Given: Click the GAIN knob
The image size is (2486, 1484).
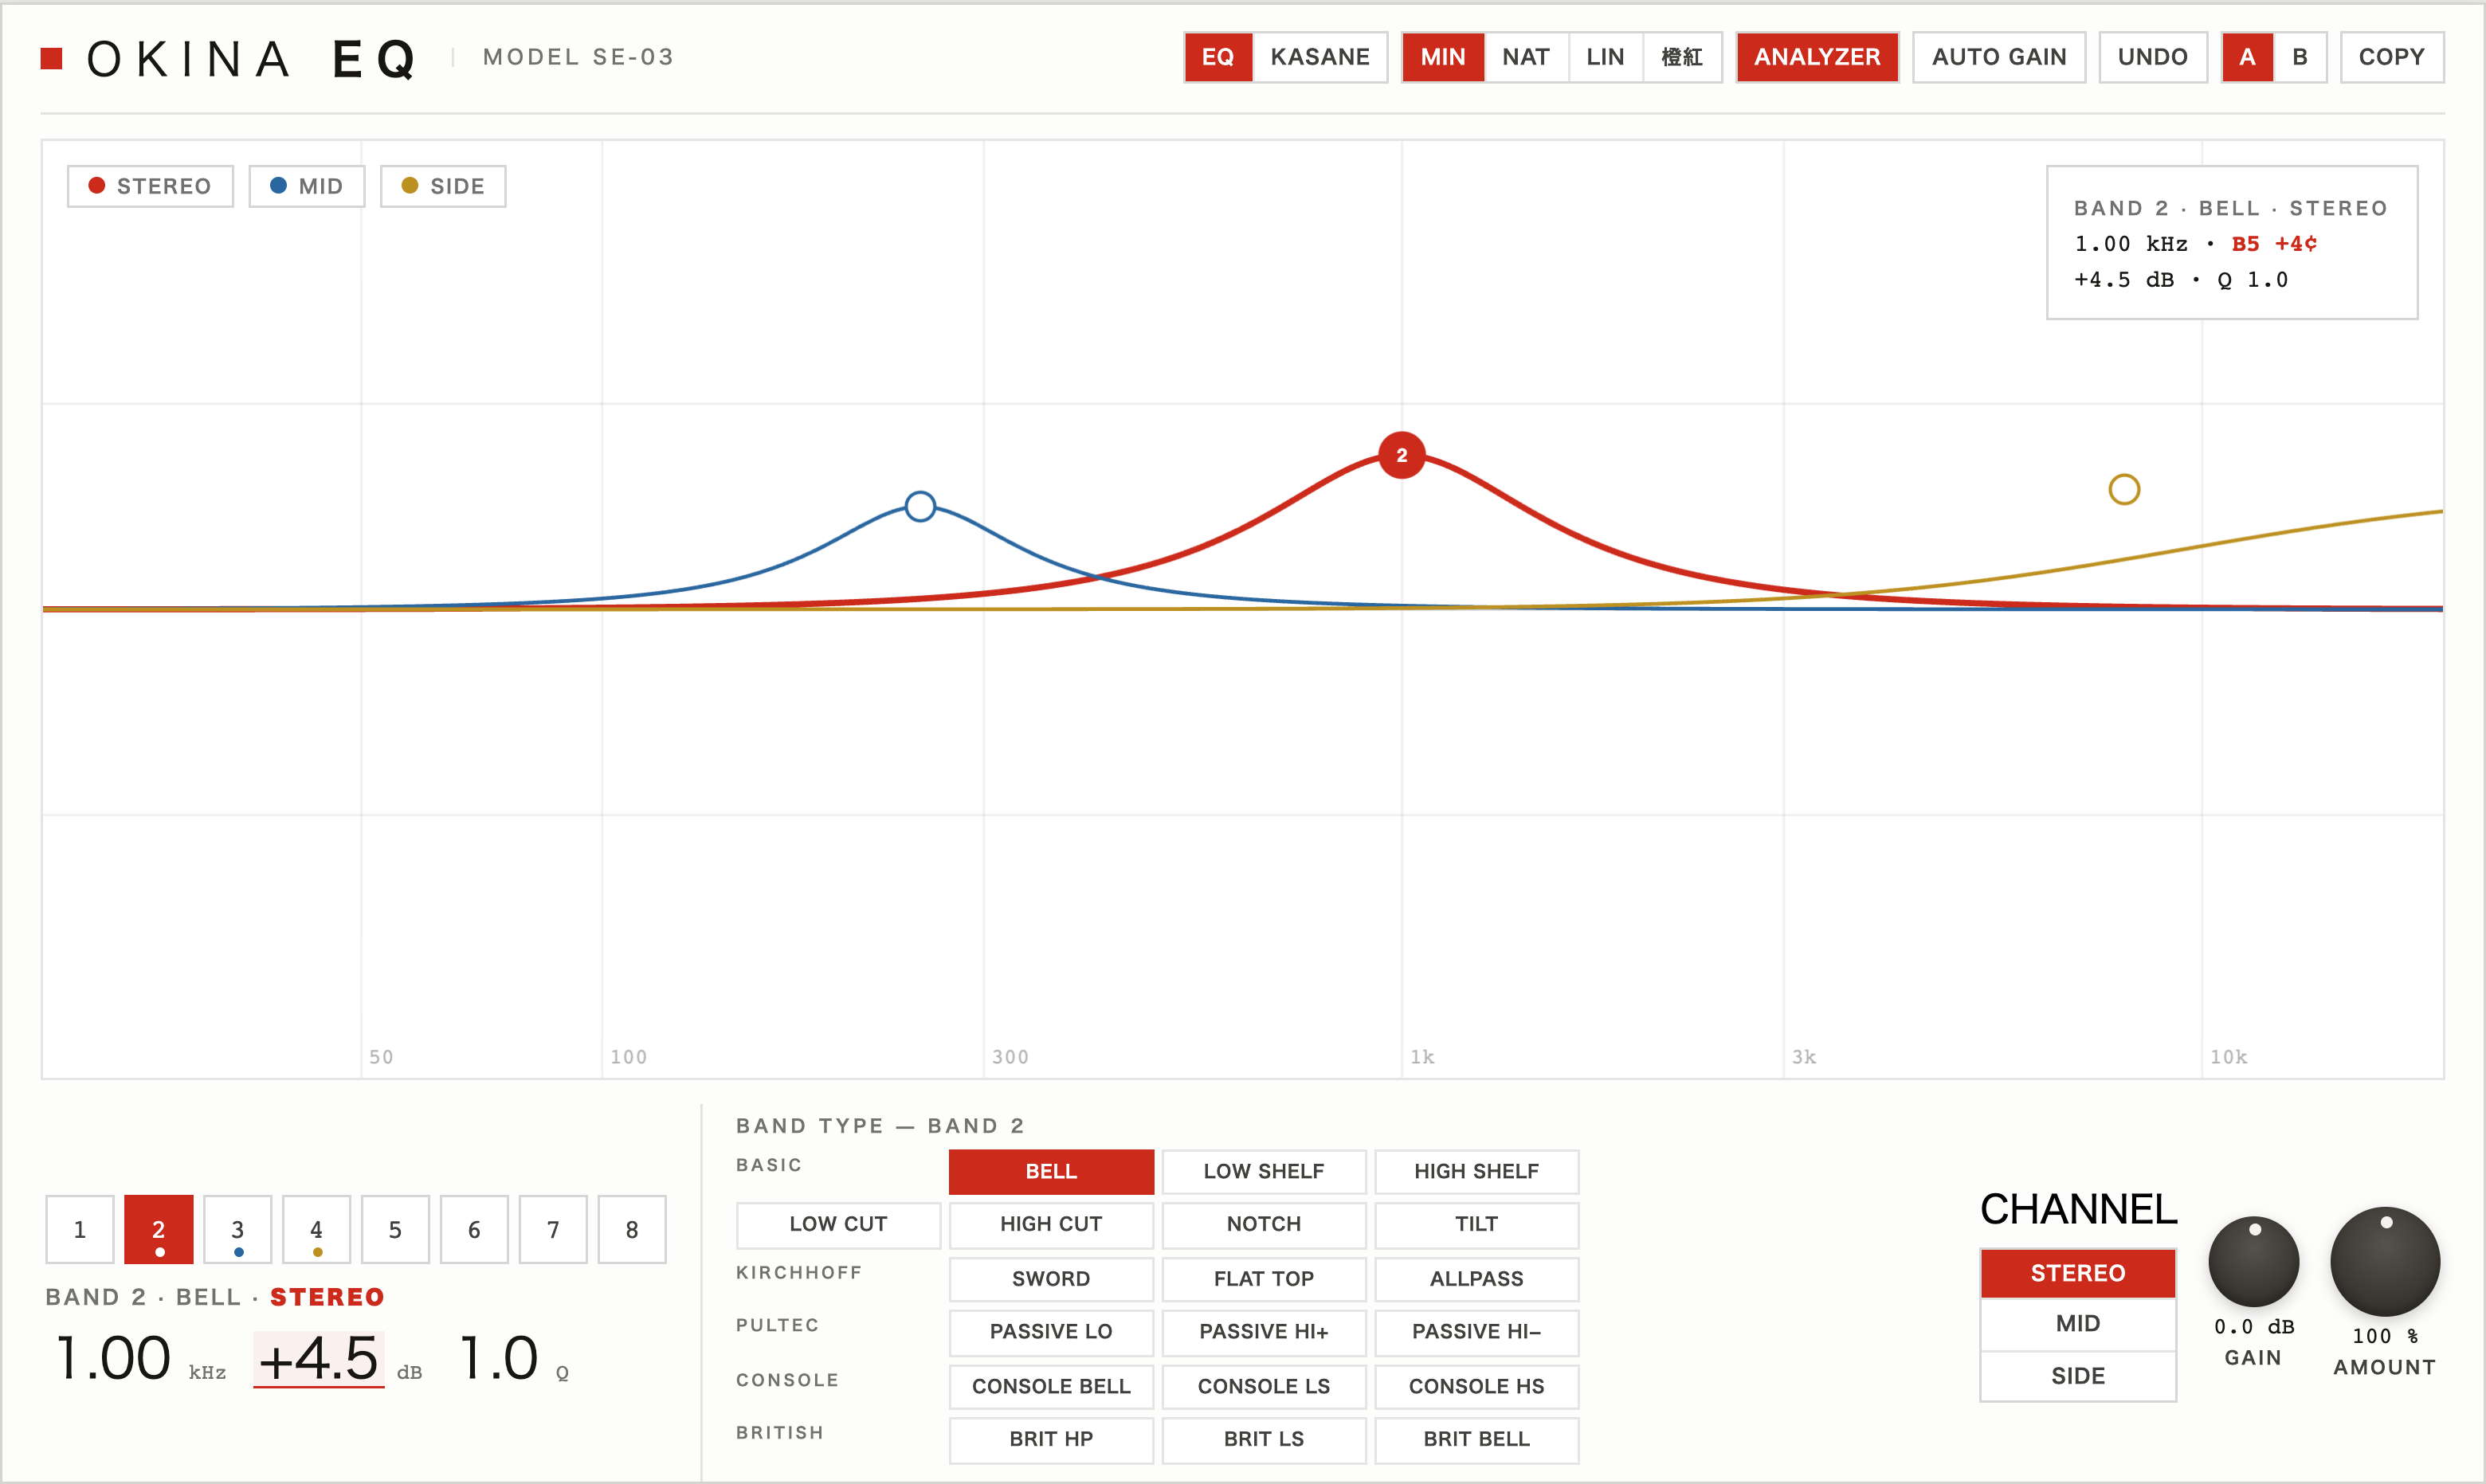Looking at the screenshot, I should 2253,1262.
